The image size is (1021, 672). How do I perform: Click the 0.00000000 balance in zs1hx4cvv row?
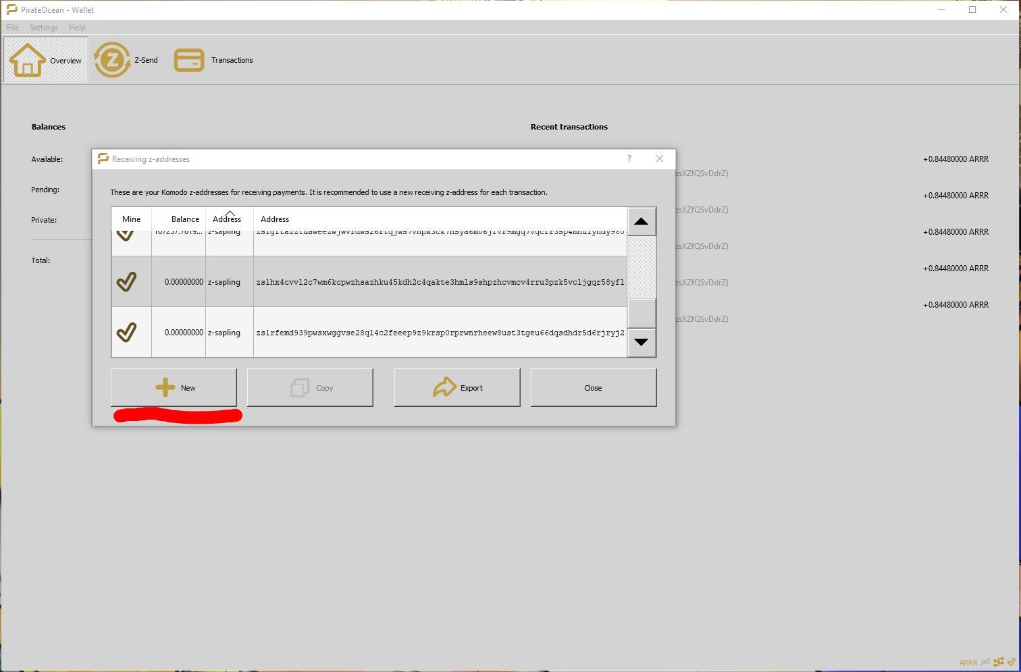[184, 282]
